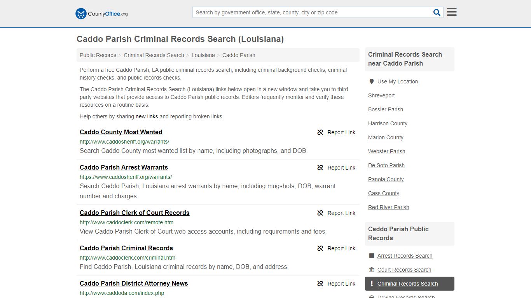Click broken-link icon for Caddo County Most Wanted
This screenshot has height=298, width=531.
pos(320,132)
